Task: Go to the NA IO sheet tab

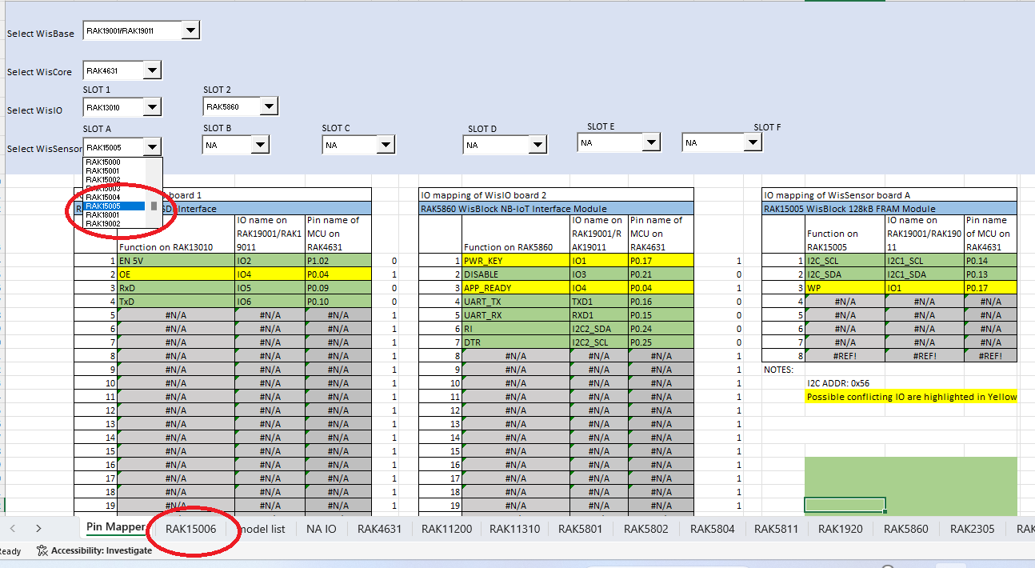Action: click(x=322, y=528)
